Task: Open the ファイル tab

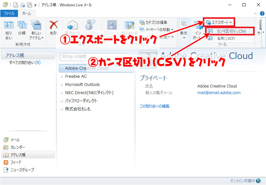Action: click(9, 13)
